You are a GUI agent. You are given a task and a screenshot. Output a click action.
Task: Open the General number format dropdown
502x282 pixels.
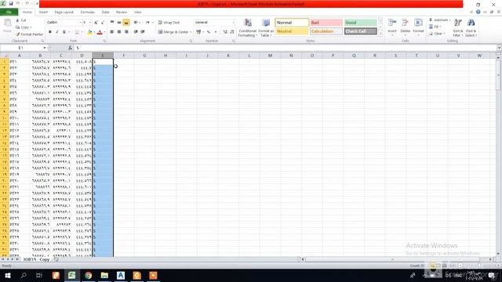tap(233, 23)
